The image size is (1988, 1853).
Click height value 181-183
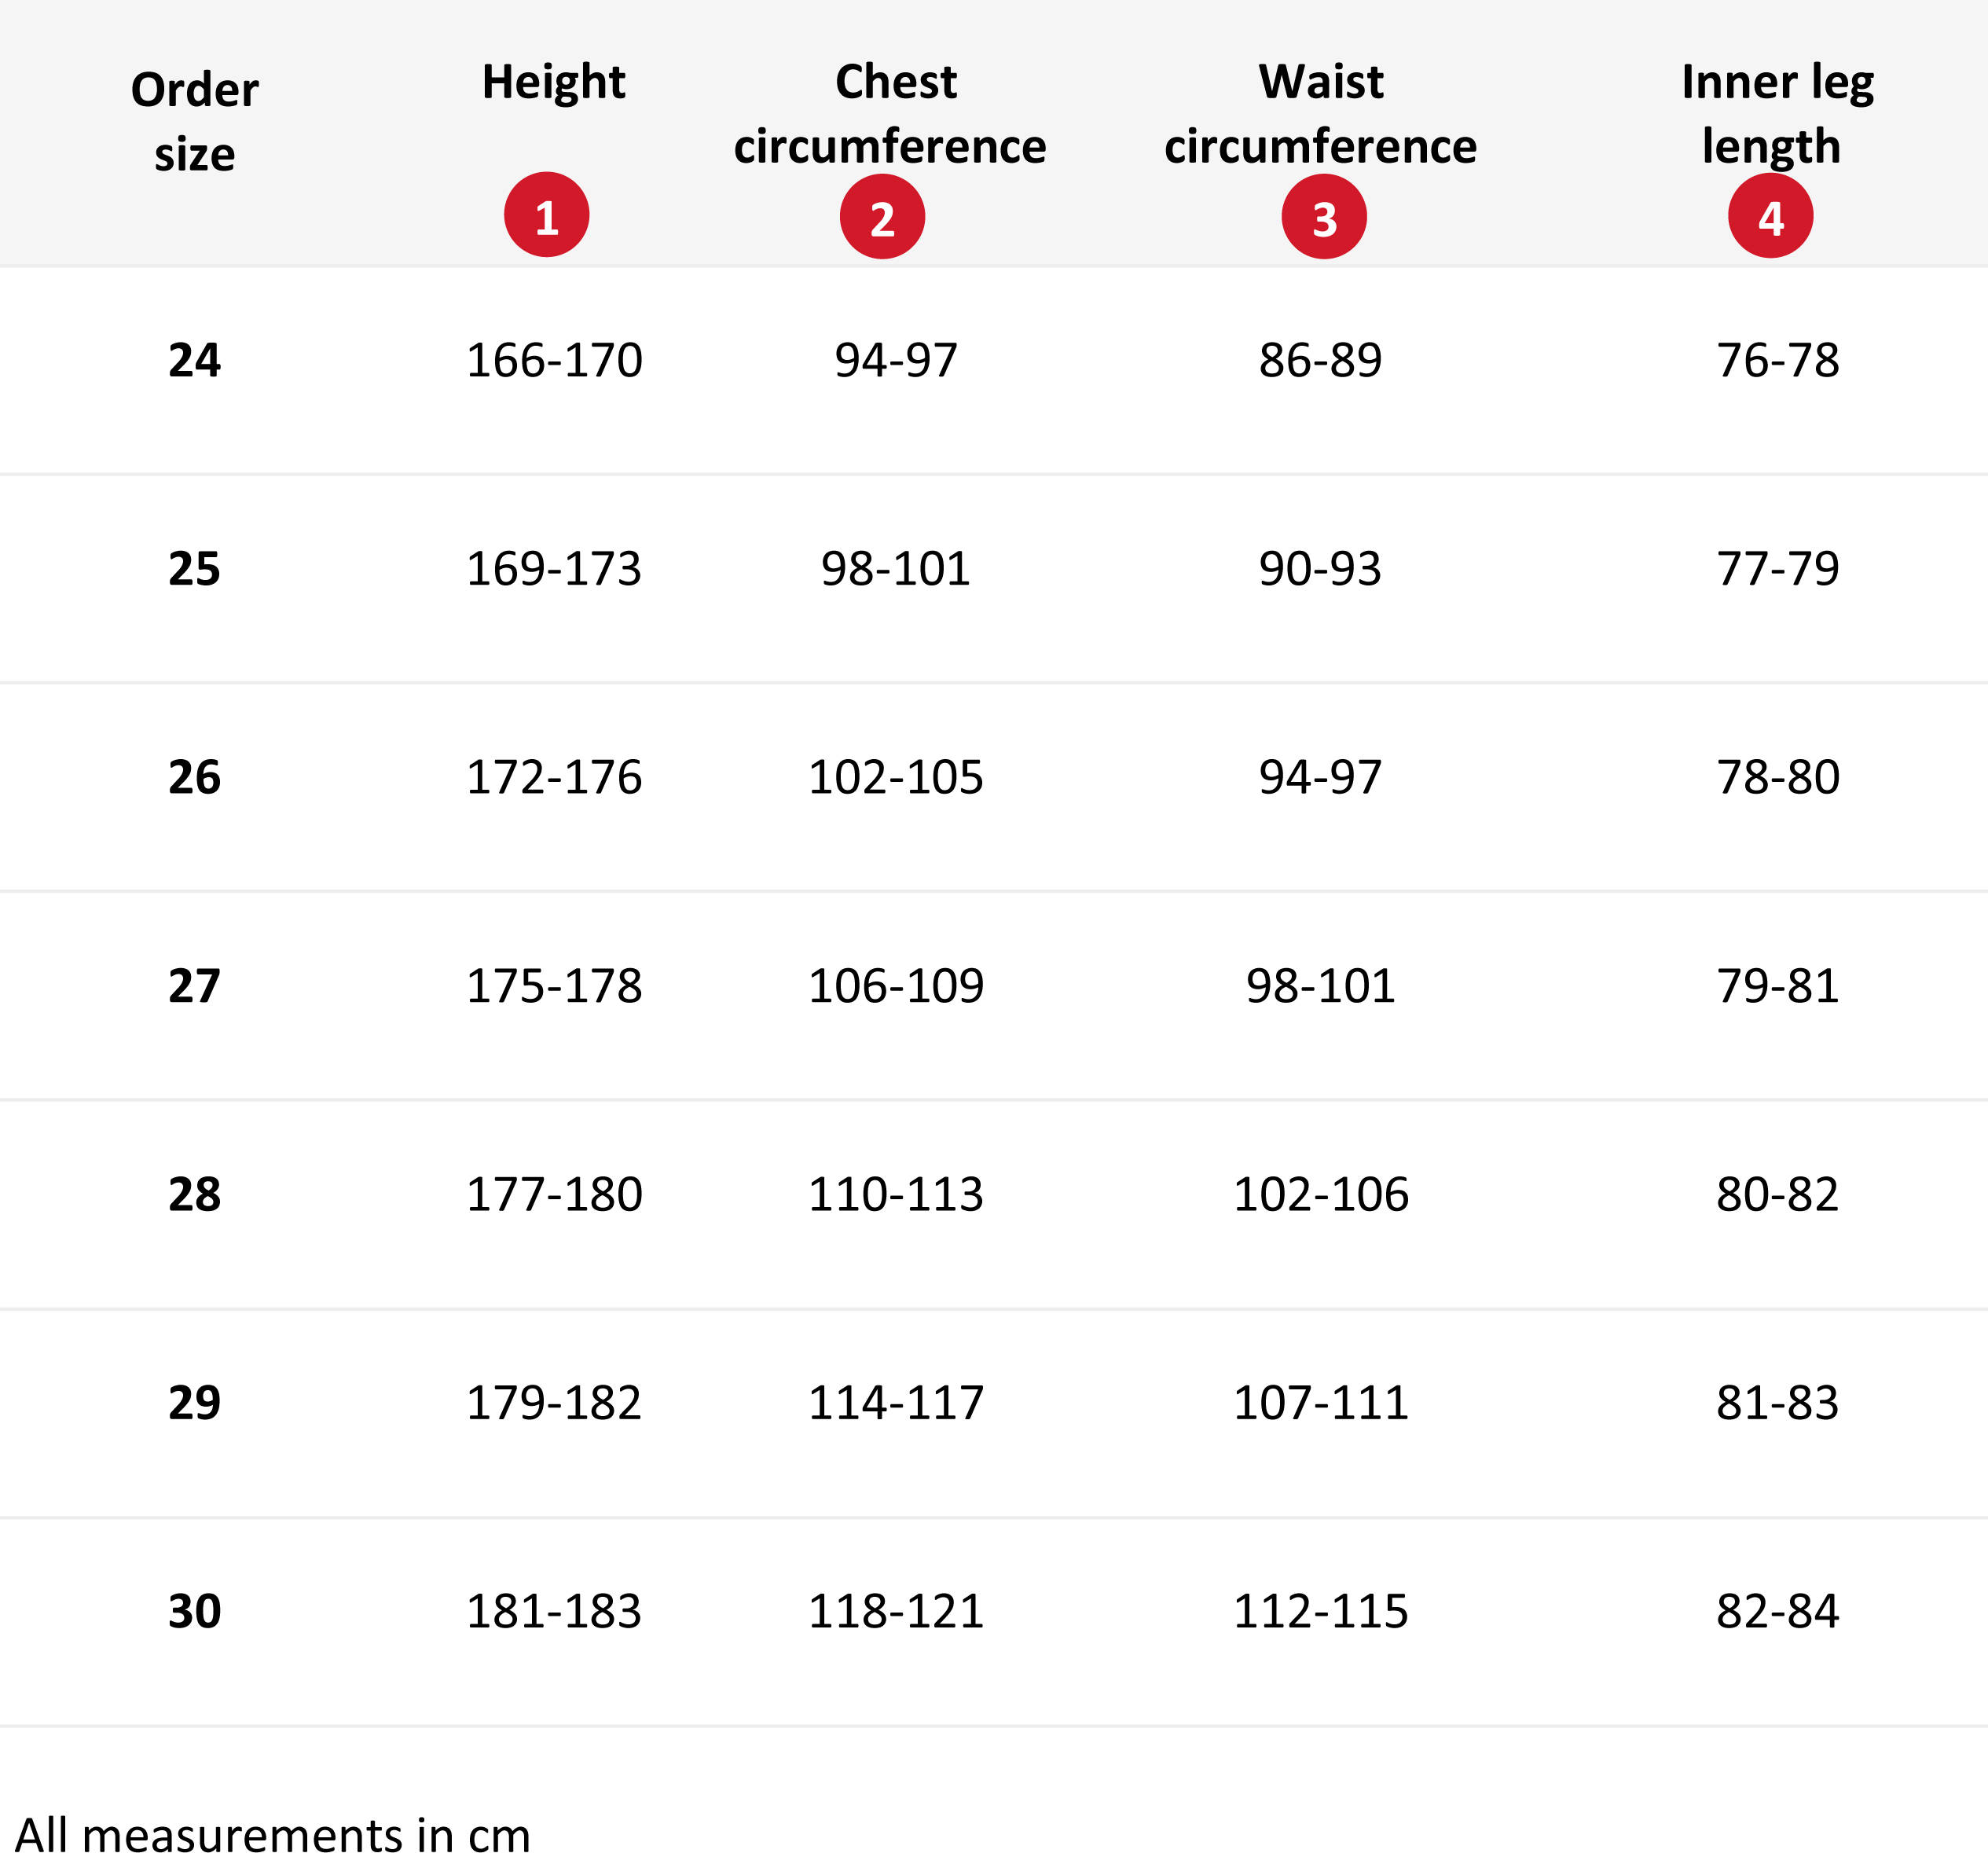coord(554,1611)
